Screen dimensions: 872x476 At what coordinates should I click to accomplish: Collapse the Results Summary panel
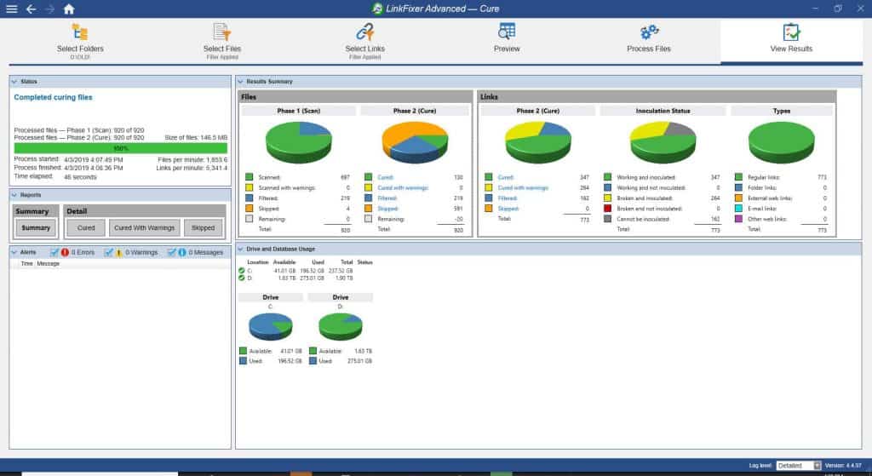click(x=240, y=82)
